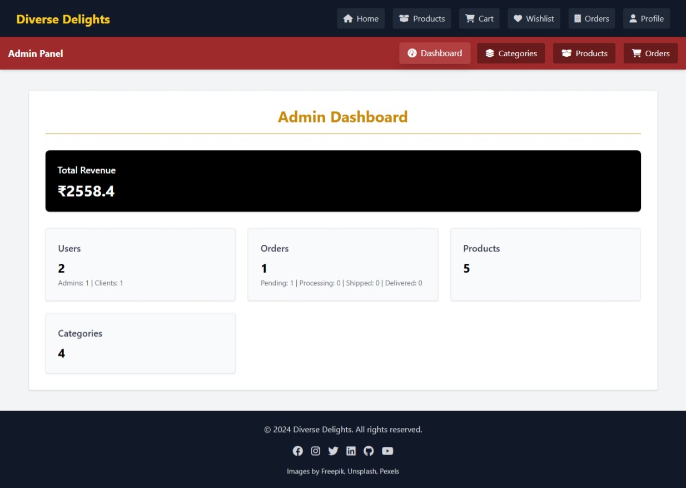Open Orders in the top navigation bar
This screenshot has height=488, width=686.
pyautogui.click(x=591, y=18)
